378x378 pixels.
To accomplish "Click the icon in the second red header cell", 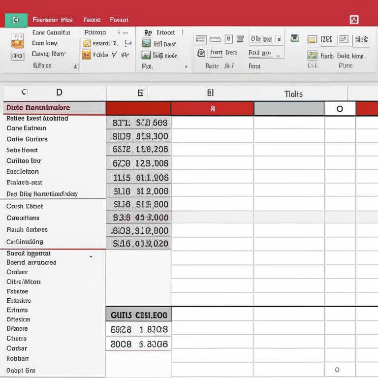I will coord(213,109).
